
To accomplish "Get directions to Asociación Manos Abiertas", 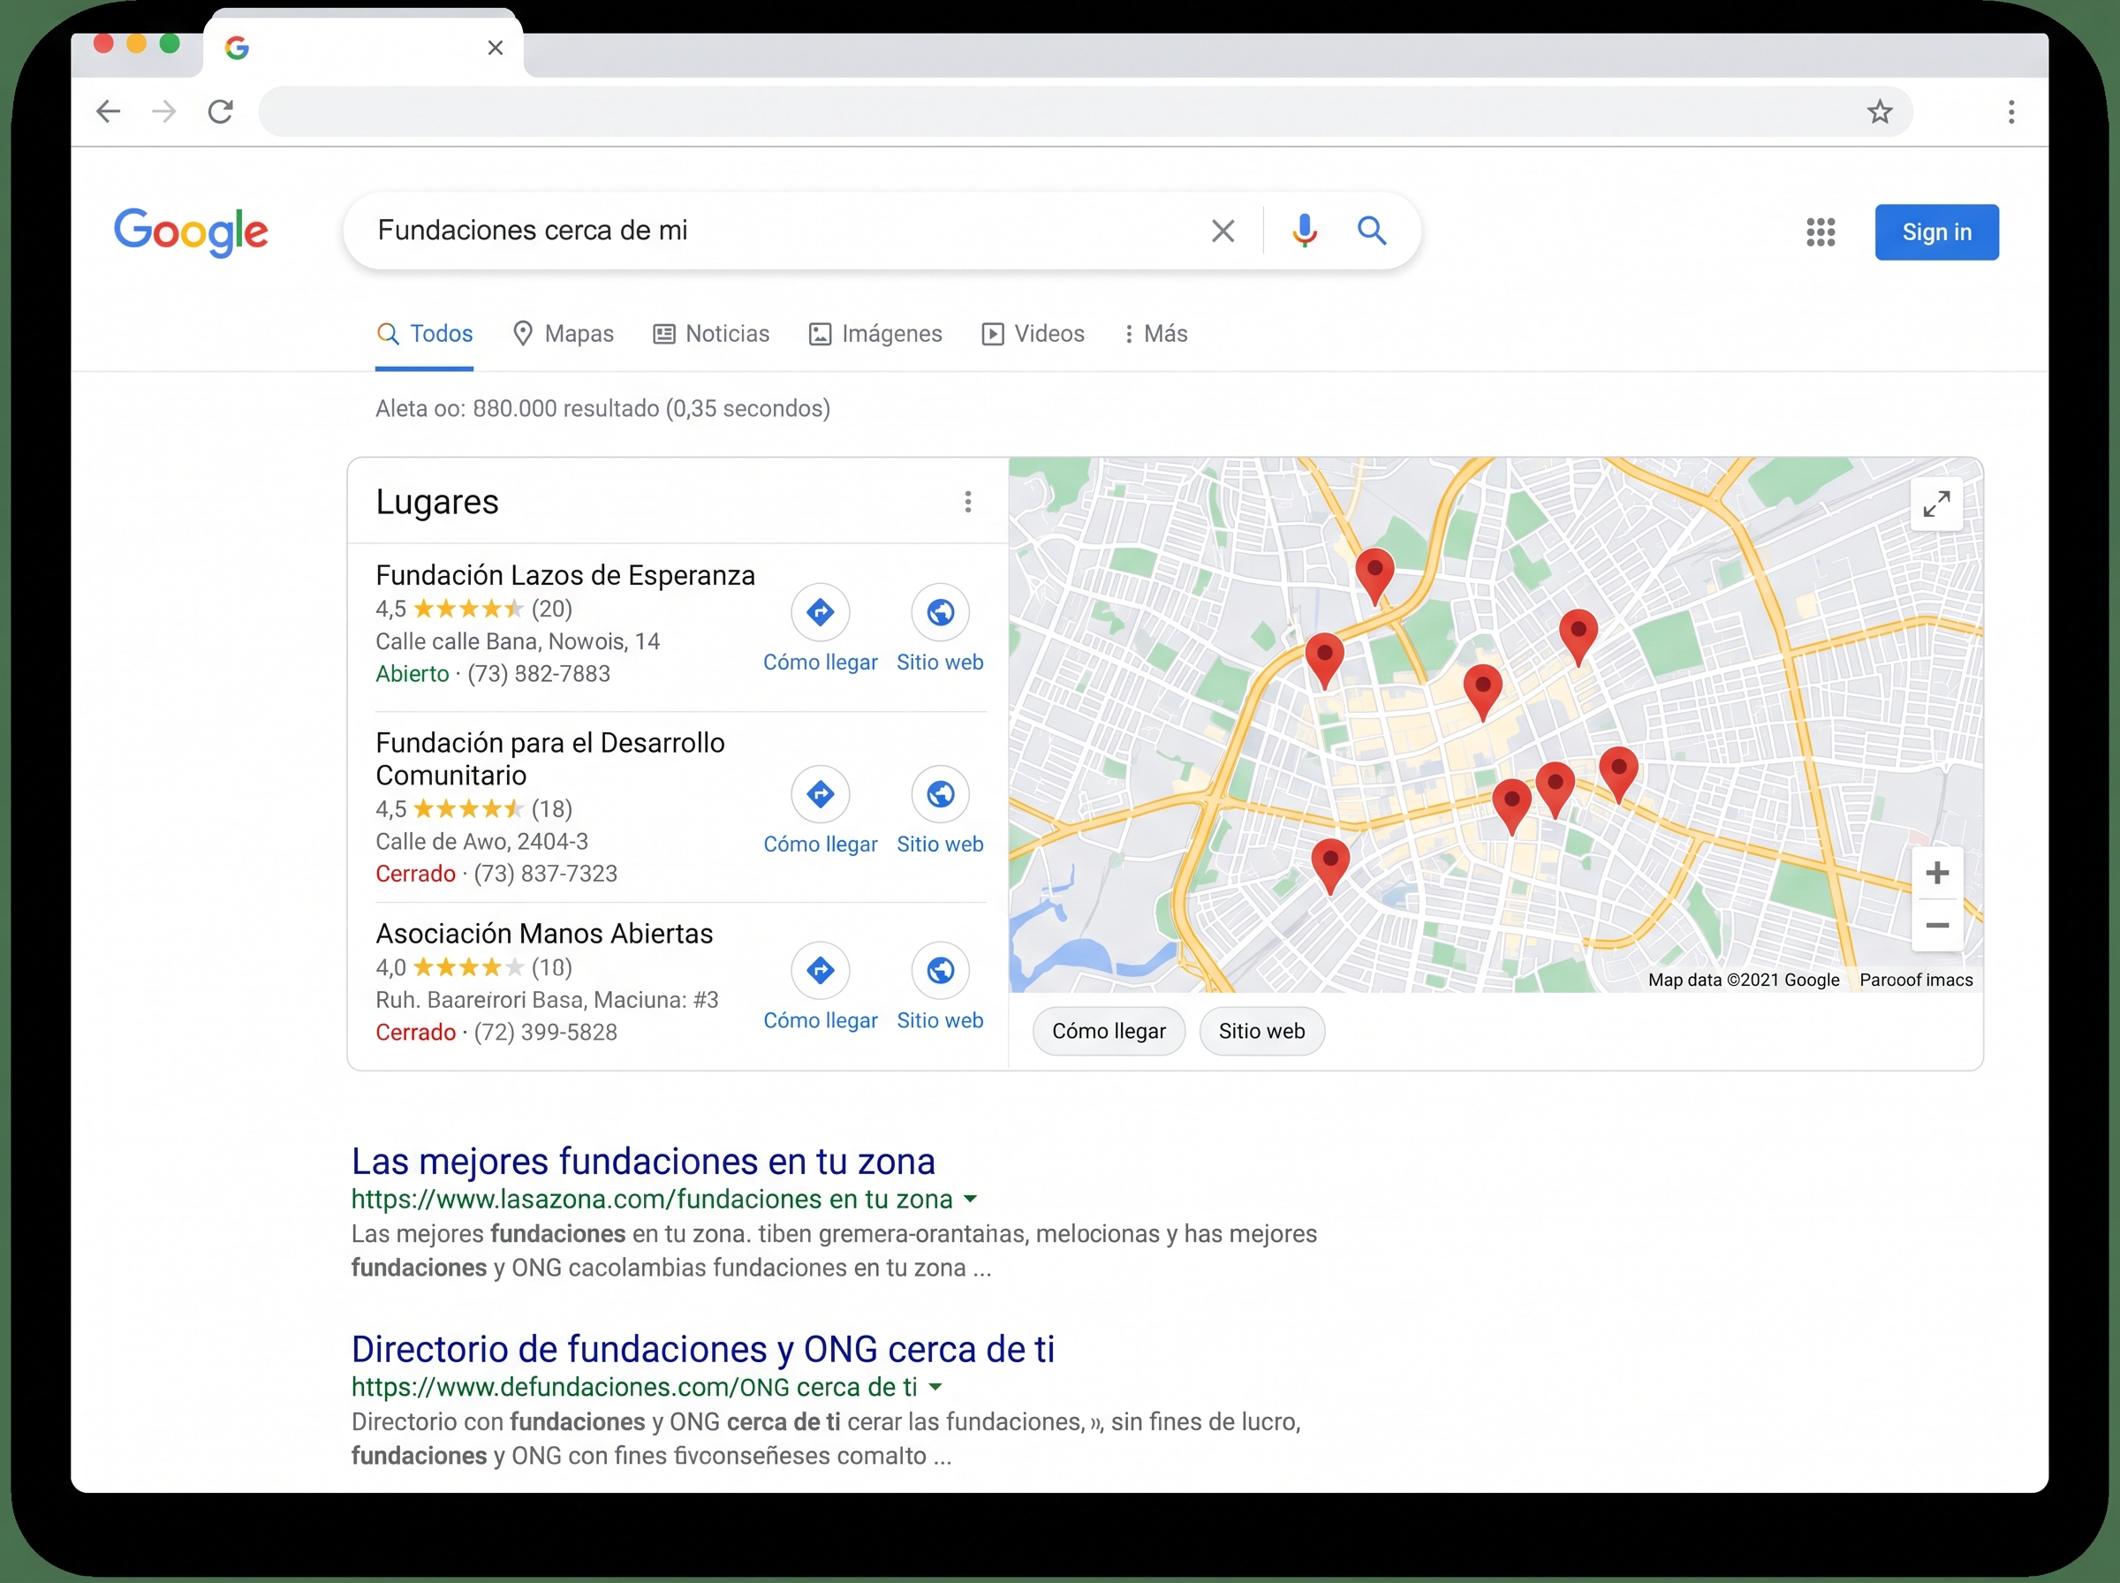I will 820,986.
